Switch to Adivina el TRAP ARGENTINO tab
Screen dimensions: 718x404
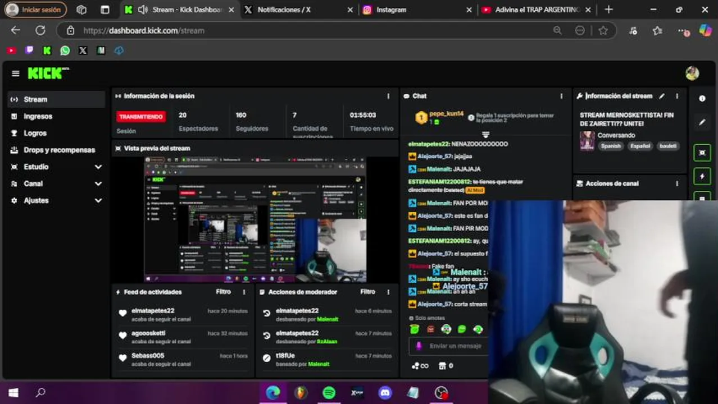(536, 10)
